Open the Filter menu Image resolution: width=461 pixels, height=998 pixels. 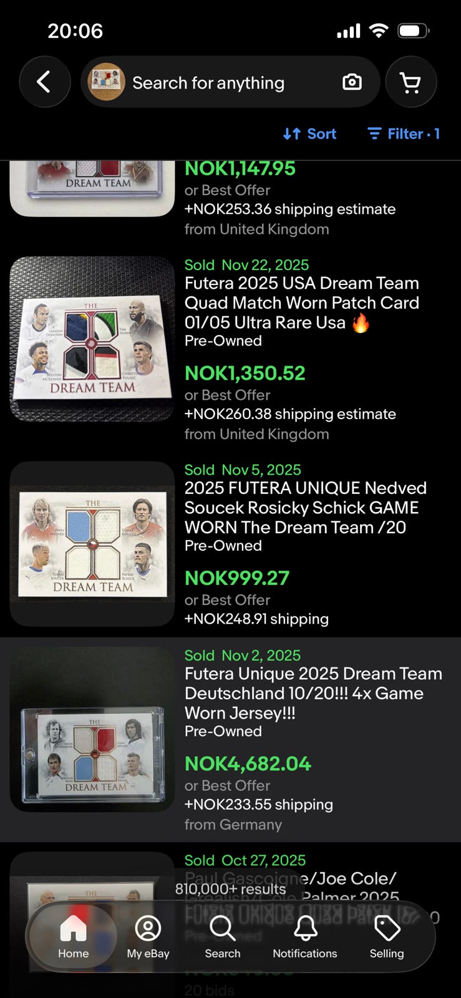(x=404, y=133)
